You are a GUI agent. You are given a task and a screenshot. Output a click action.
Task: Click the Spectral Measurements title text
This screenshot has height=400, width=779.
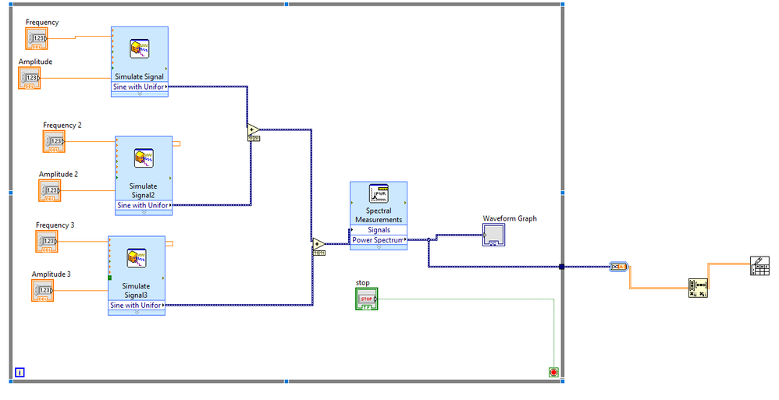point(379,215)
